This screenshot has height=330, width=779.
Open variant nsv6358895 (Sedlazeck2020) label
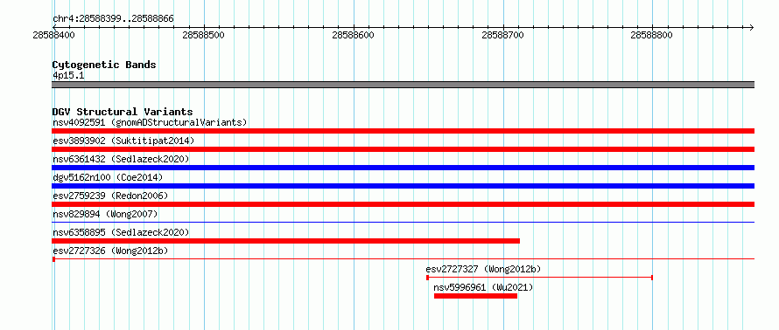(x=121, y=232)
